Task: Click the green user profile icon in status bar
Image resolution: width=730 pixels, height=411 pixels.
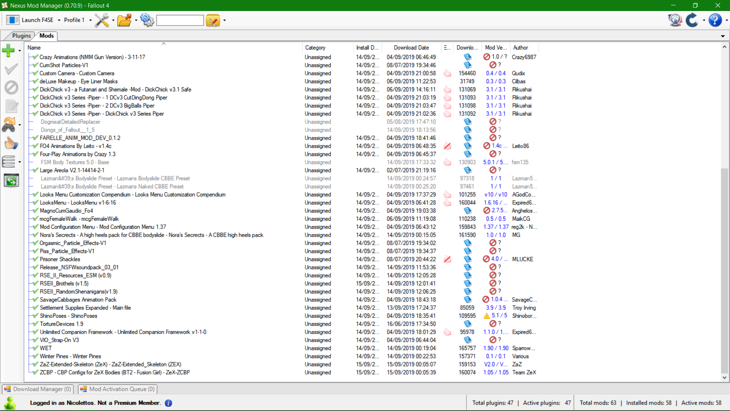Action: coord(10,403)
